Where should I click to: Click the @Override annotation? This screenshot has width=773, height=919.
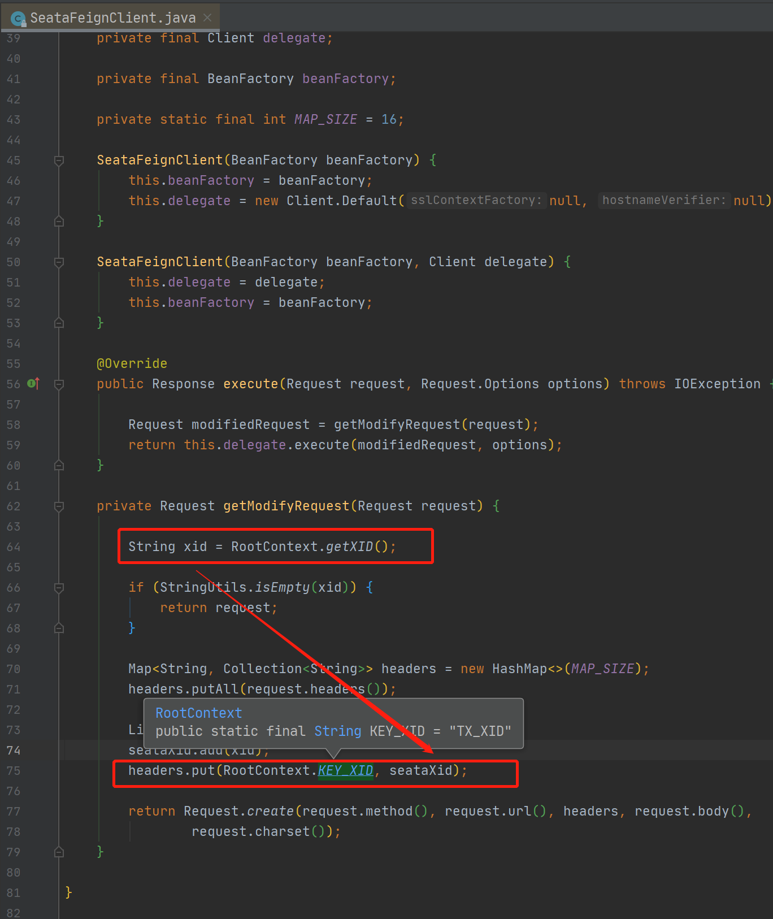pyautogui.click(x=132, y=363)
